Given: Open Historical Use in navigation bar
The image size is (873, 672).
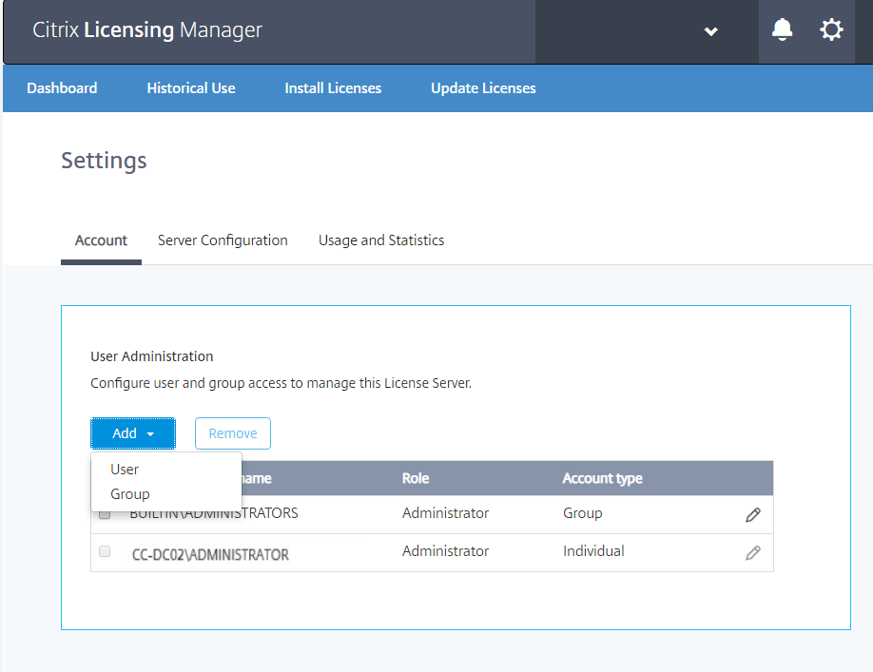Looking at the screenshot, I should [x=191, y=88].
